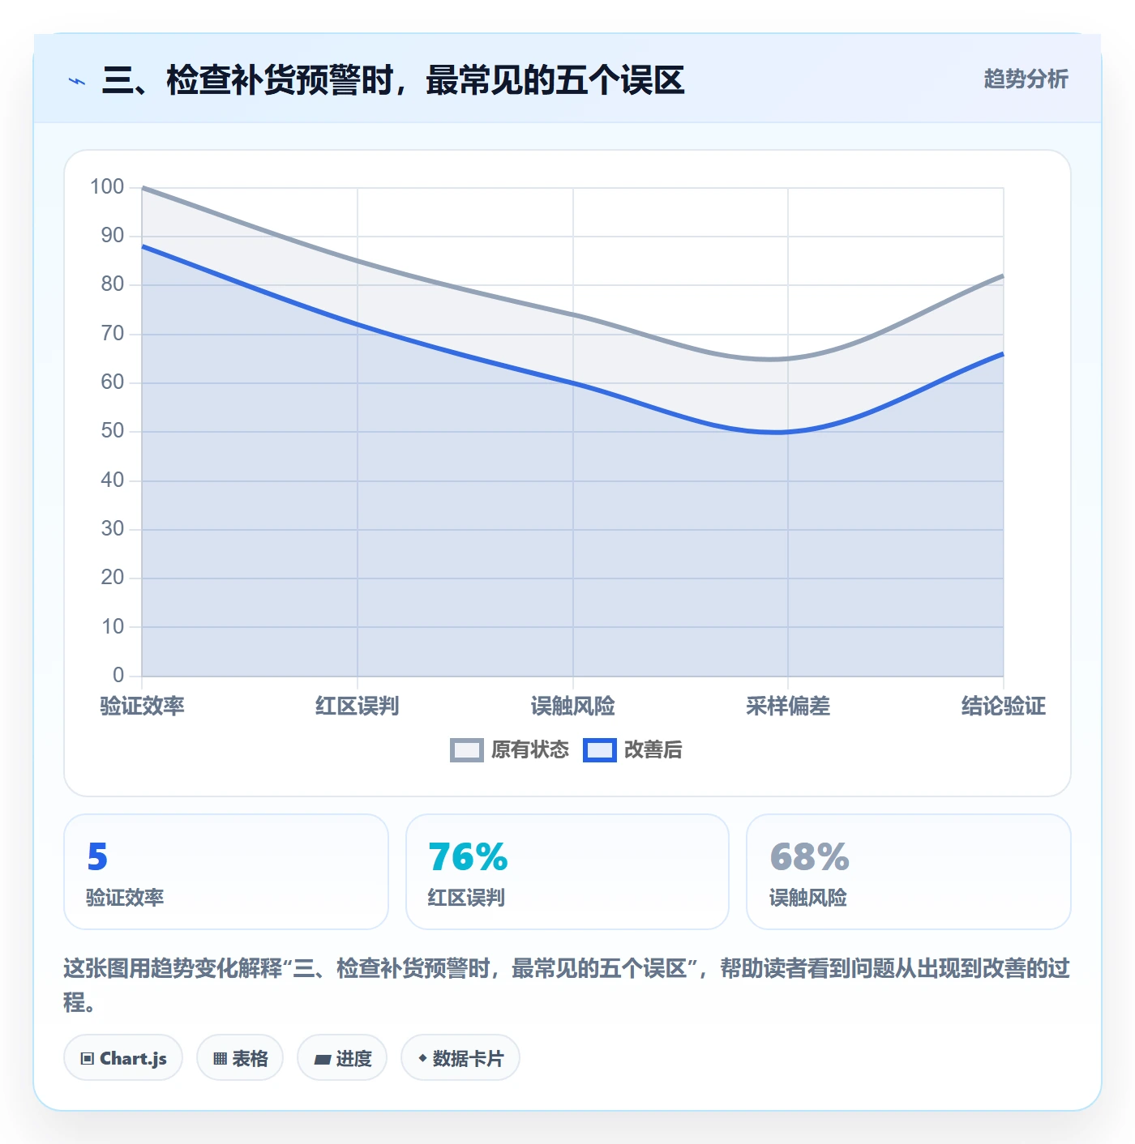Click the 68% value text
This screenshot has width=1135, height=1144.
[809, 857]
